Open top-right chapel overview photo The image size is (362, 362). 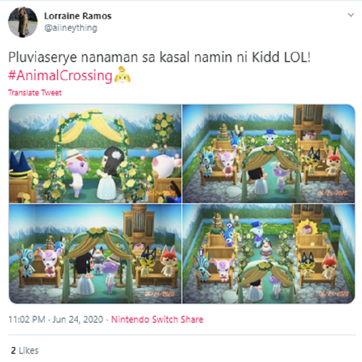(268, 154)
